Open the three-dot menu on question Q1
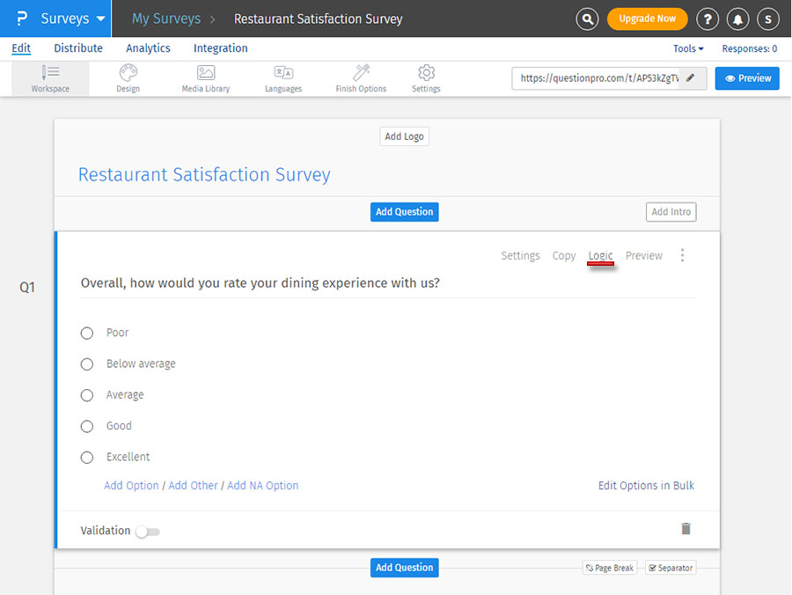This screenshot has width=792, height=595. coord(682,255)
